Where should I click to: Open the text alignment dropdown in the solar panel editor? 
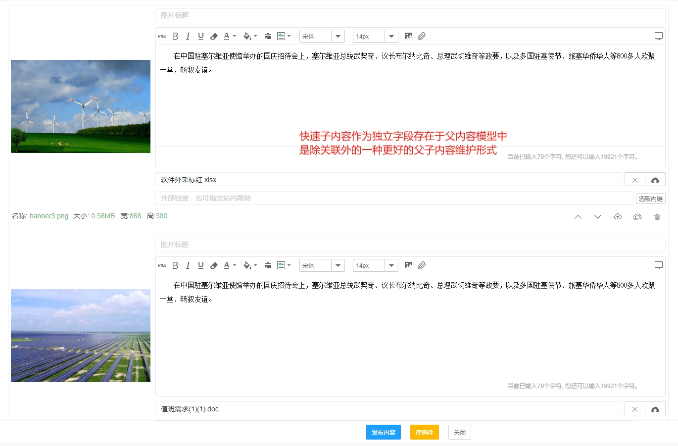pos(284,265)
